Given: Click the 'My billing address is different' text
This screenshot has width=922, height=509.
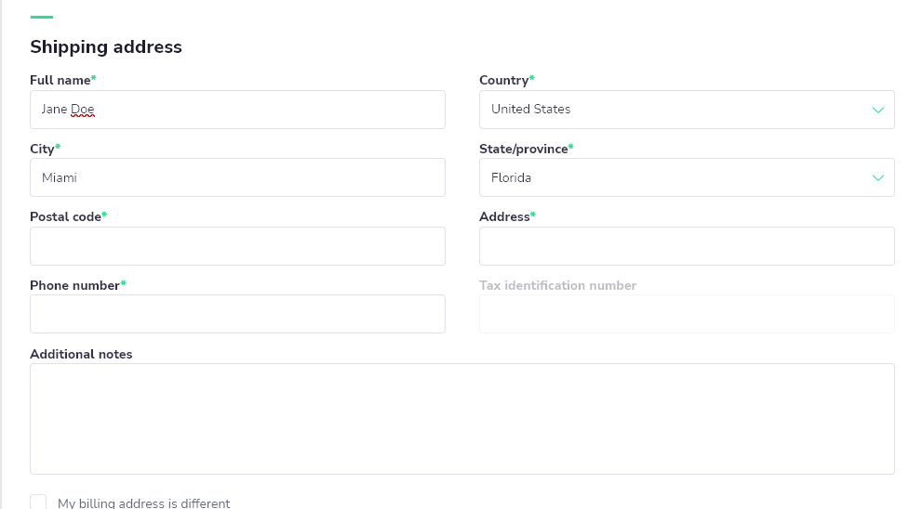Looking at the screenshot, I should 143,503.
